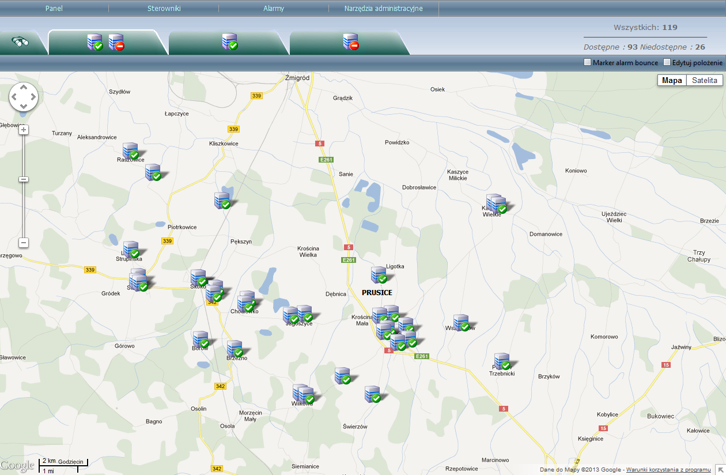The width and height of the screenshot is (726, 475).
Task: Open the Sterowniki menu
Action: pos(164,9)
